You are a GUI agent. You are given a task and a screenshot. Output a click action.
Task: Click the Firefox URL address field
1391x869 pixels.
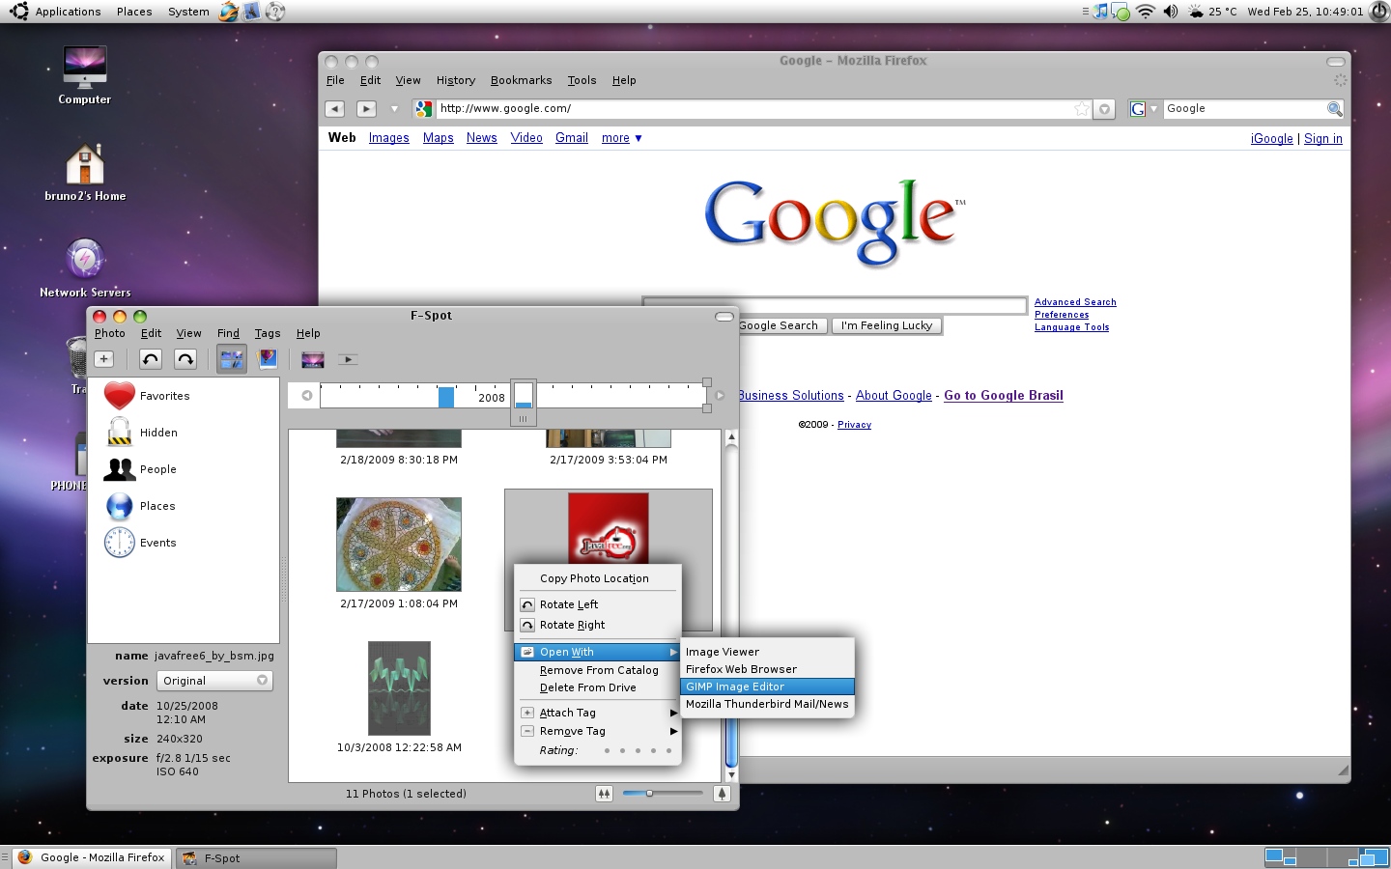pyautogui.click(x=753, y=109)
